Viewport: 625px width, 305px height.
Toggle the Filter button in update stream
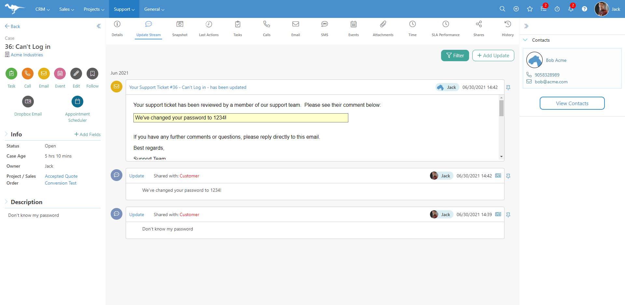coord(455,56)
